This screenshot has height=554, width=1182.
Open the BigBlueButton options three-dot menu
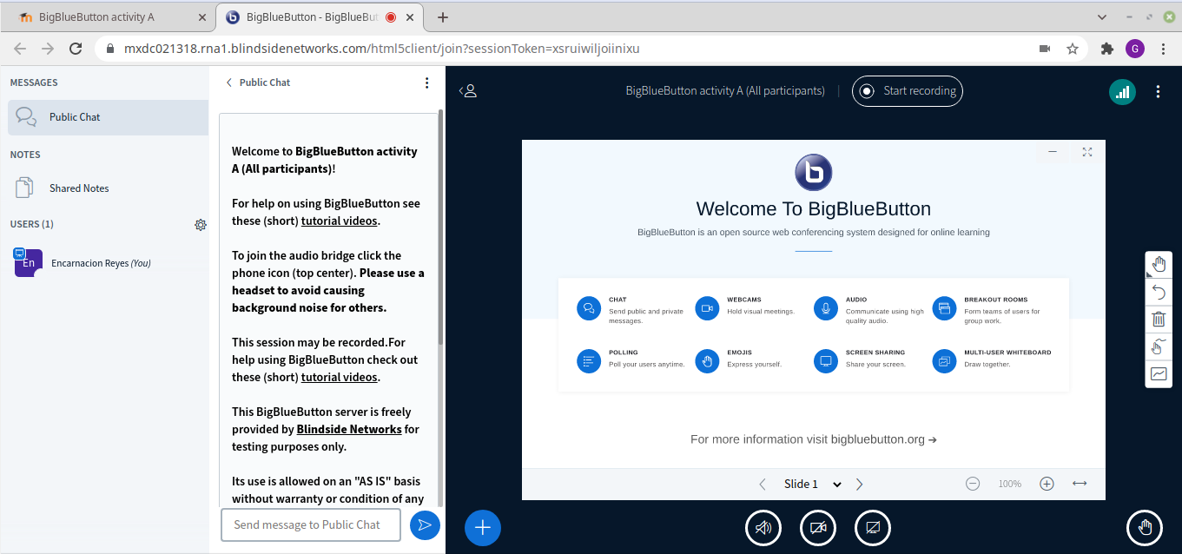click(1158, 91)
